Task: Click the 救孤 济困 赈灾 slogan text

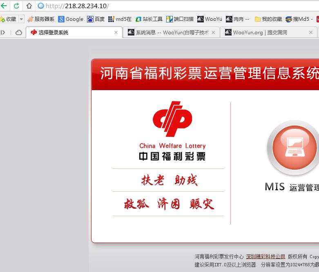Action: tap(169, 204)
